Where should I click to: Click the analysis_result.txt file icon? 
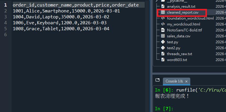pyautogui.click(x=163, y=6)
